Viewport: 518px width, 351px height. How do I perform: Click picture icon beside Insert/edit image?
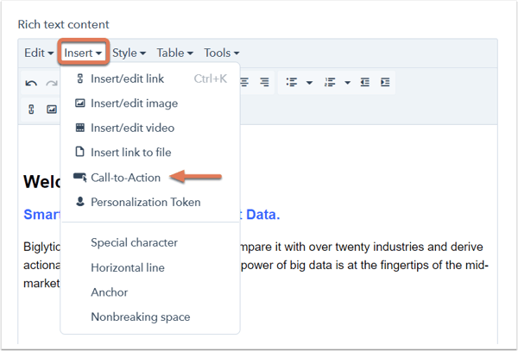tap(80, 103)
